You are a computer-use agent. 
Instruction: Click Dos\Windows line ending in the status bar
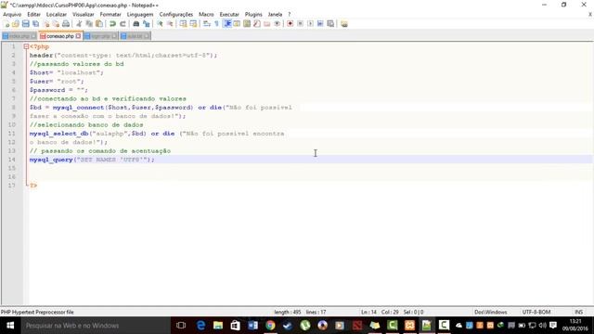click(x=491, y=312)
